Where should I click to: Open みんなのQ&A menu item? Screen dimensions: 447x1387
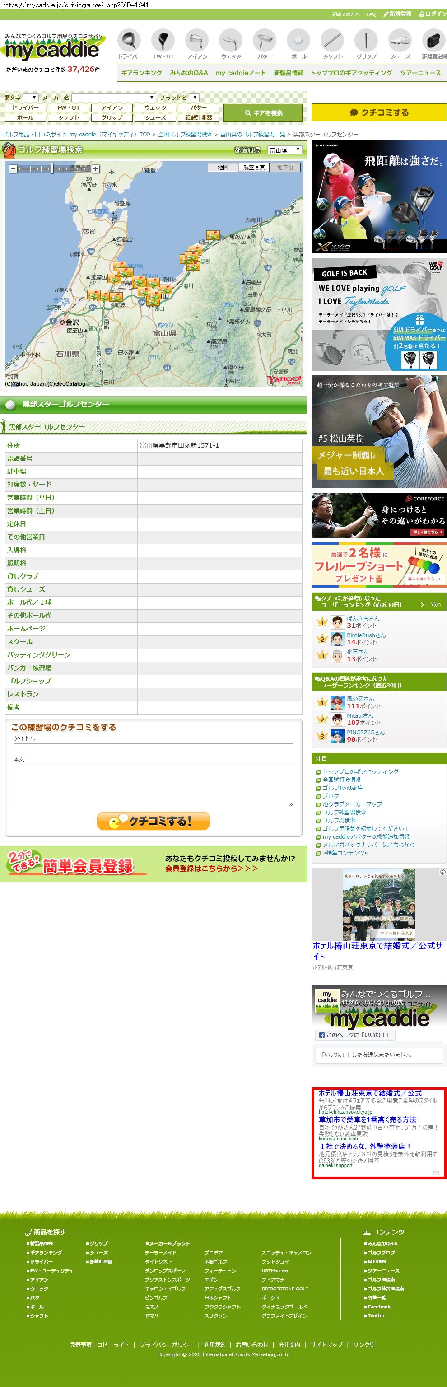pos(188,73)
